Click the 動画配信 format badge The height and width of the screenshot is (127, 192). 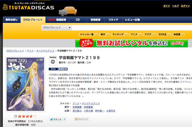click(63, 69)
